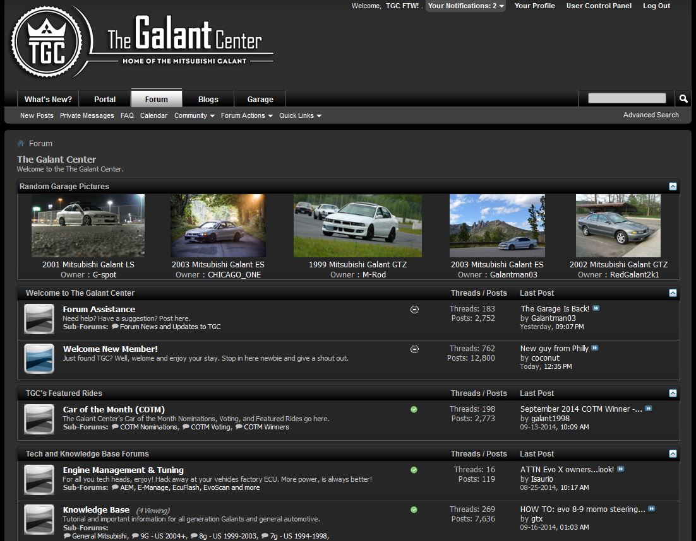Expand the Quick Links menu
The width and height of the screenshot is (696, 541).
(x=300, y=115)
